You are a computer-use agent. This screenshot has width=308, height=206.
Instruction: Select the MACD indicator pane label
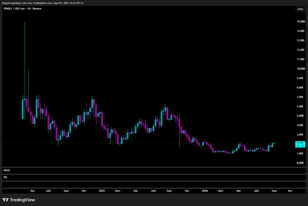point(7,170)
